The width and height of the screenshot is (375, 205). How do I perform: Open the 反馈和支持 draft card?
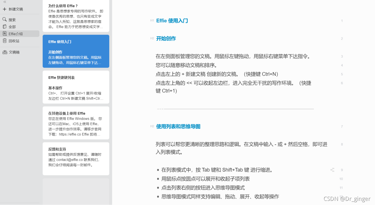[76, 159]
